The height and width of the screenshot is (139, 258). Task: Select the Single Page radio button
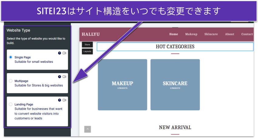tap(11, 57)
